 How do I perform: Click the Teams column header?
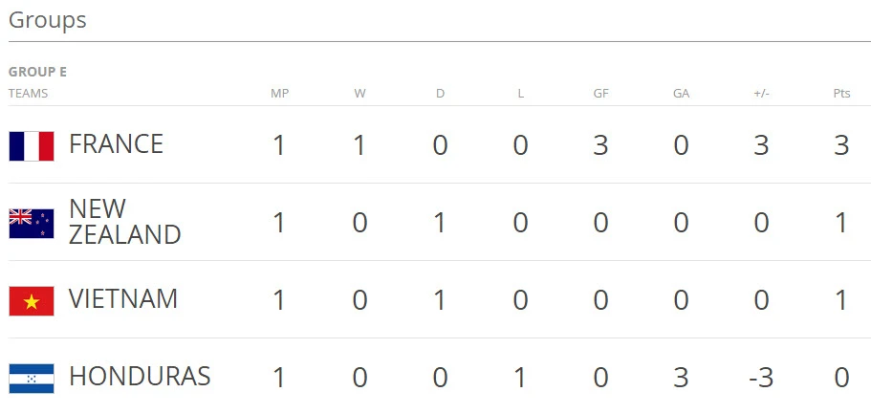point(28,94)
